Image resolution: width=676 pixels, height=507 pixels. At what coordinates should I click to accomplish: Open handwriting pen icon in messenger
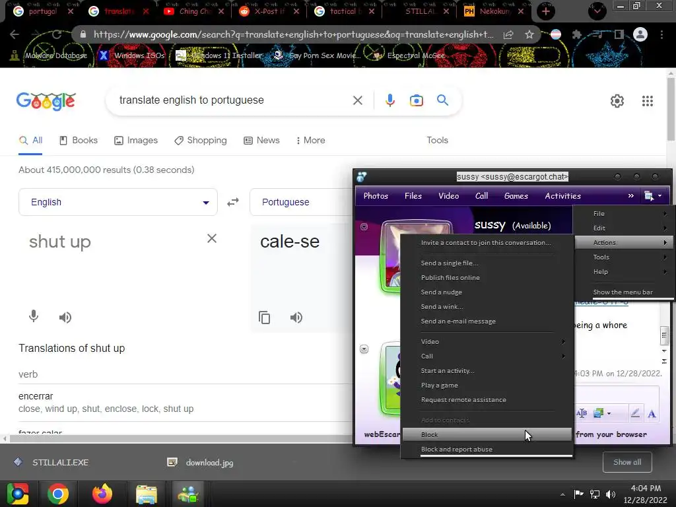635,413
